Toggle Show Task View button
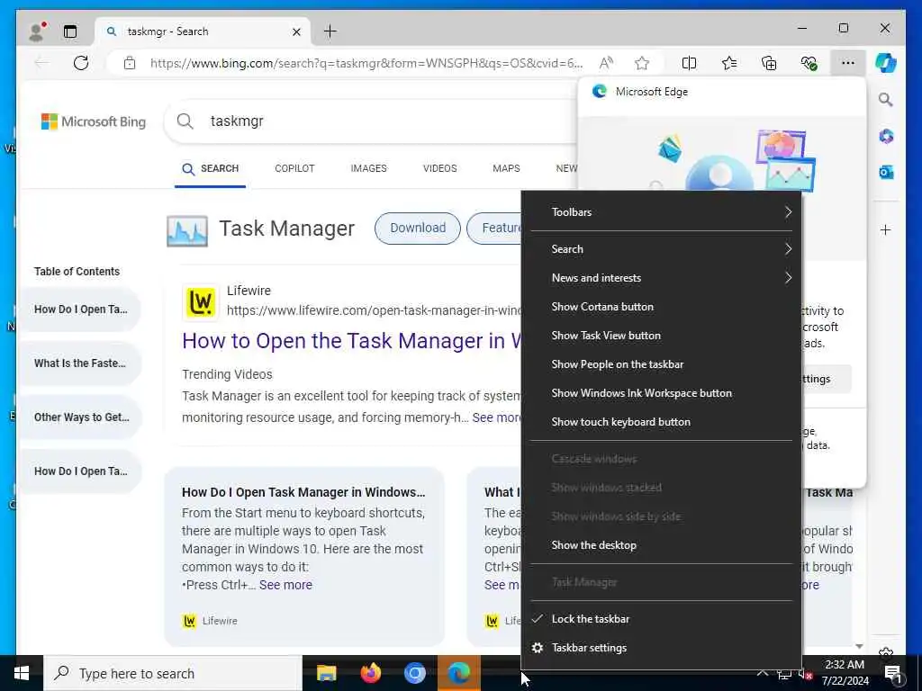Viewport: 922px width, 691px height. click(x=662, y=336)
